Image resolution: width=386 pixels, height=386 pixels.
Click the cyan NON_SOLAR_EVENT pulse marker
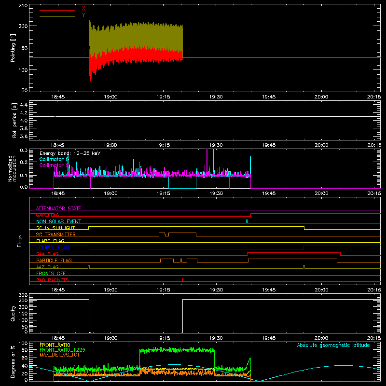click(x=247, y=221)
